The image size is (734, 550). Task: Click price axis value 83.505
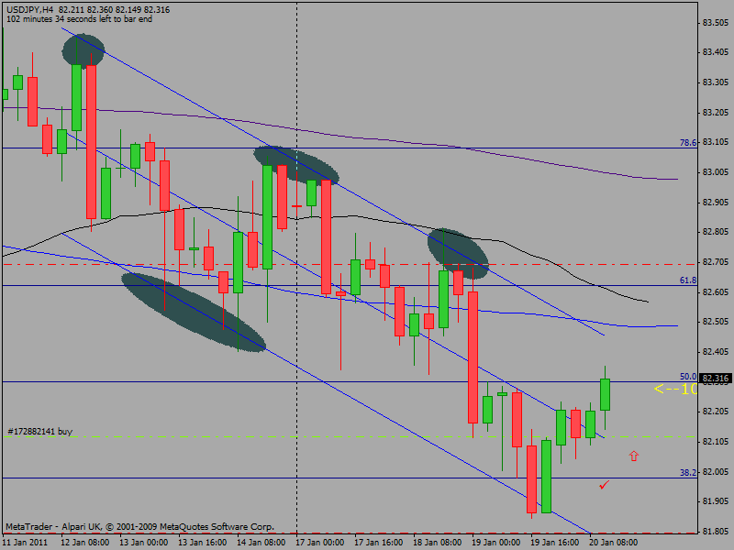[716, 22]
